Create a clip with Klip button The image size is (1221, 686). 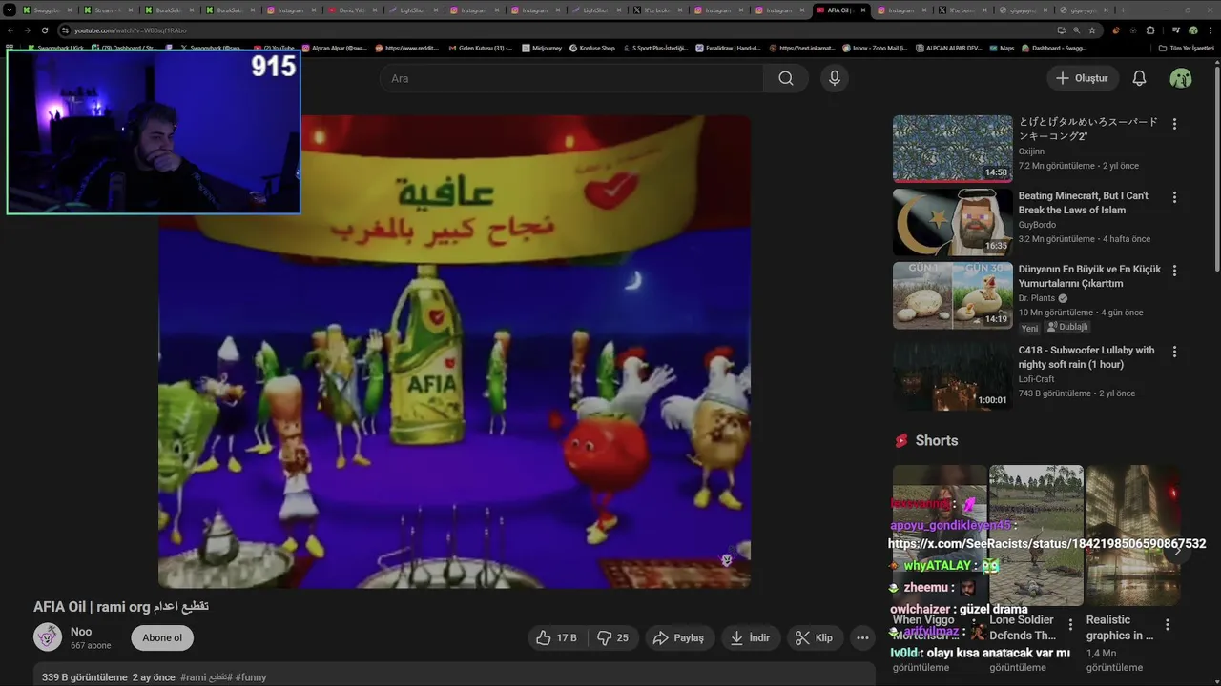tap(815, 637)
